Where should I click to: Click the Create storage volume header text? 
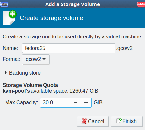tap(52, 18)
